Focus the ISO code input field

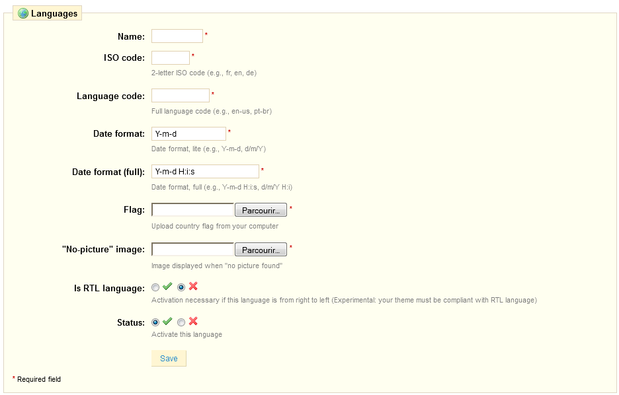point(171,57)
